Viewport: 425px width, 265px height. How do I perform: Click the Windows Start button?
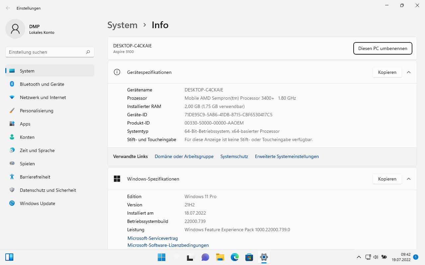[x=161, y=257]
